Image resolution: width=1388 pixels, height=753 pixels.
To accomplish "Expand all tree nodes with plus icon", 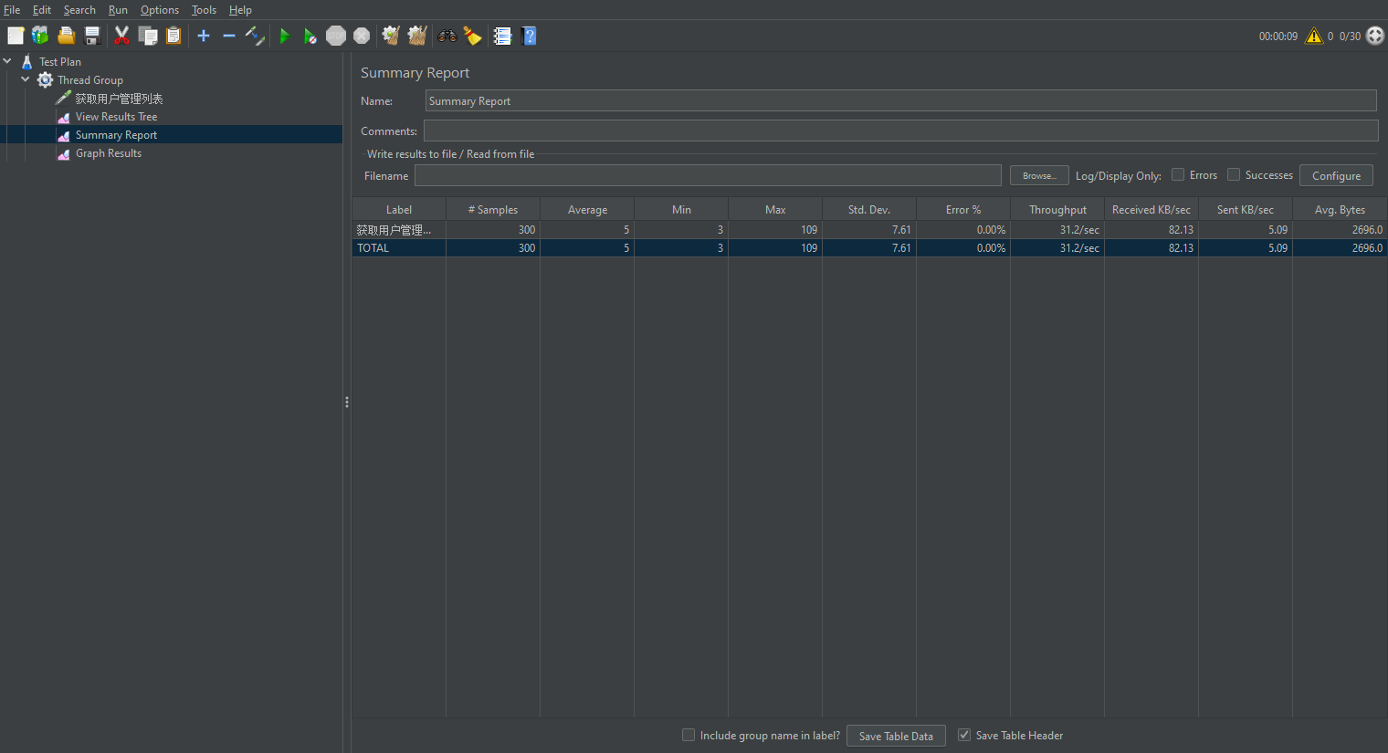I will pos(204,36).
